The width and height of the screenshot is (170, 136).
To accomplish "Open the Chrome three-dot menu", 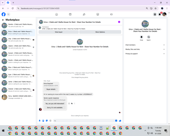I will (167, 8).
